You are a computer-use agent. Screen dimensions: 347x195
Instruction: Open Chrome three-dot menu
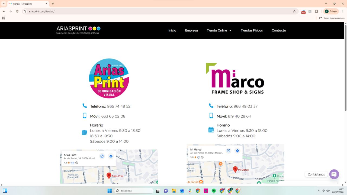pos(343,11)
